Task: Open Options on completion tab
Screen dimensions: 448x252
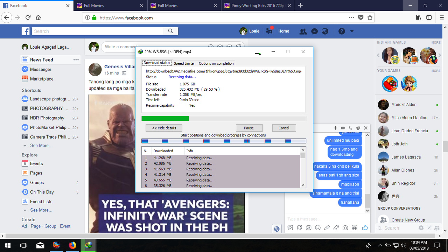Action: 216,63
